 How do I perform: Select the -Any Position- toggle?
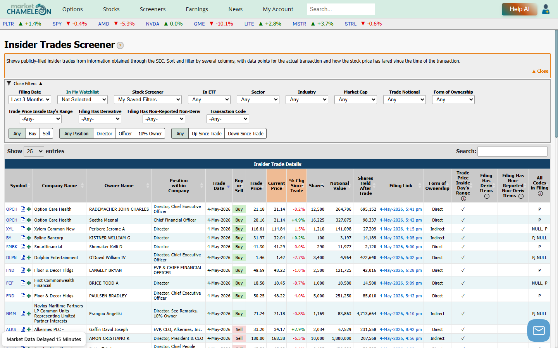tap(76, 134)
